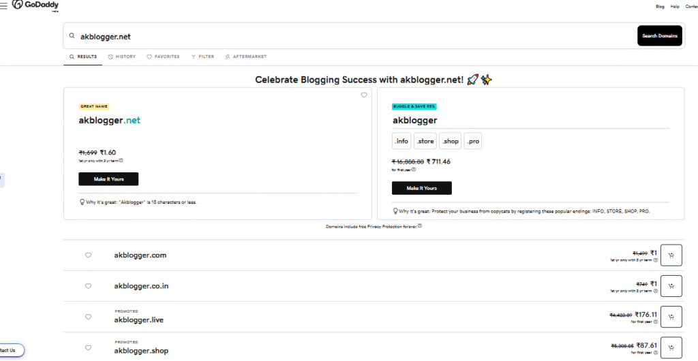This screenshot has width=698, height=361.
Task: Select the .store bundle extension chip
Action: coord(425,141)
